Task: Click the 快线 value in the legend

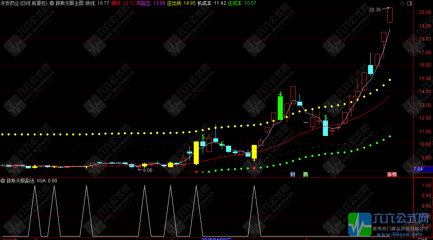Action: (98, 3)
